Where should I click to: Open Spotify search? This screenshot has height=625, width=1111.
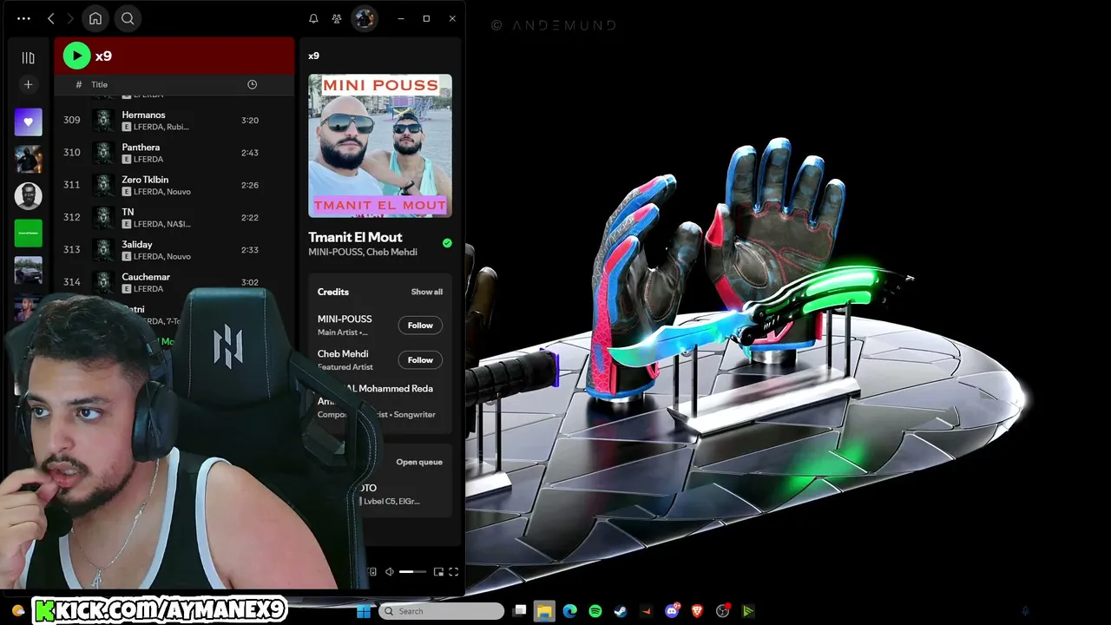128,18
